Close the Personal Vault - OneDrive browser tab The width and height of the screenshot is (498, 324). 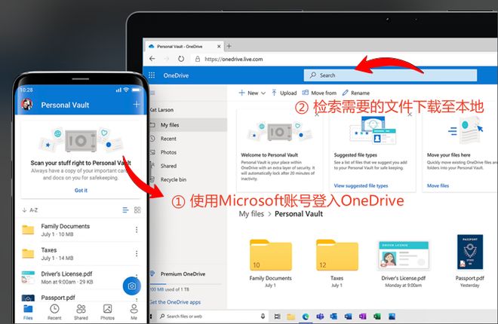tap(219, 46)
